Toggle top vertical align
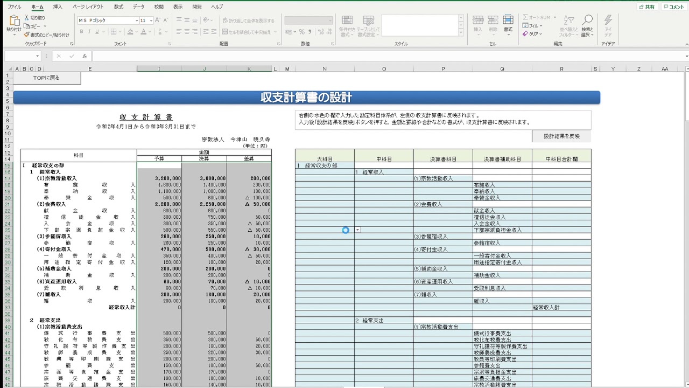Viewport: 689px width, 388px height. pyautogui.click(x=179, y=20)
